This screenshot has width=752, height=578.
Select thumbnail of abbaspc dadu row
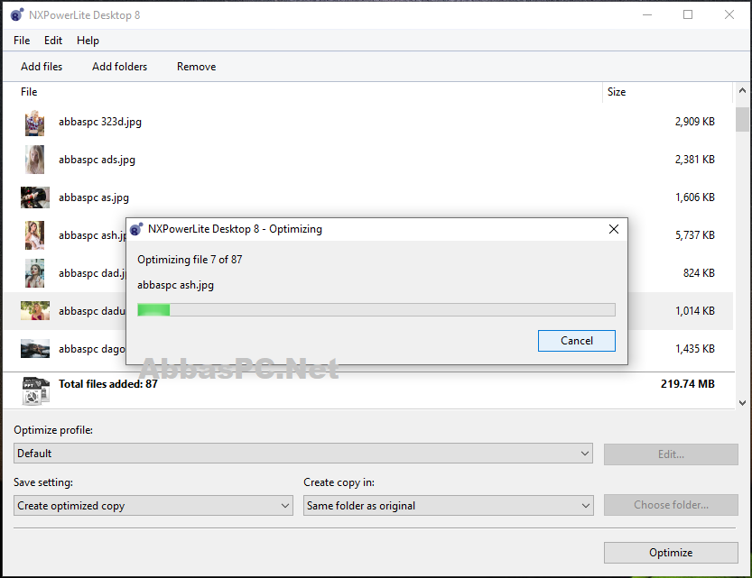[35, 311]
